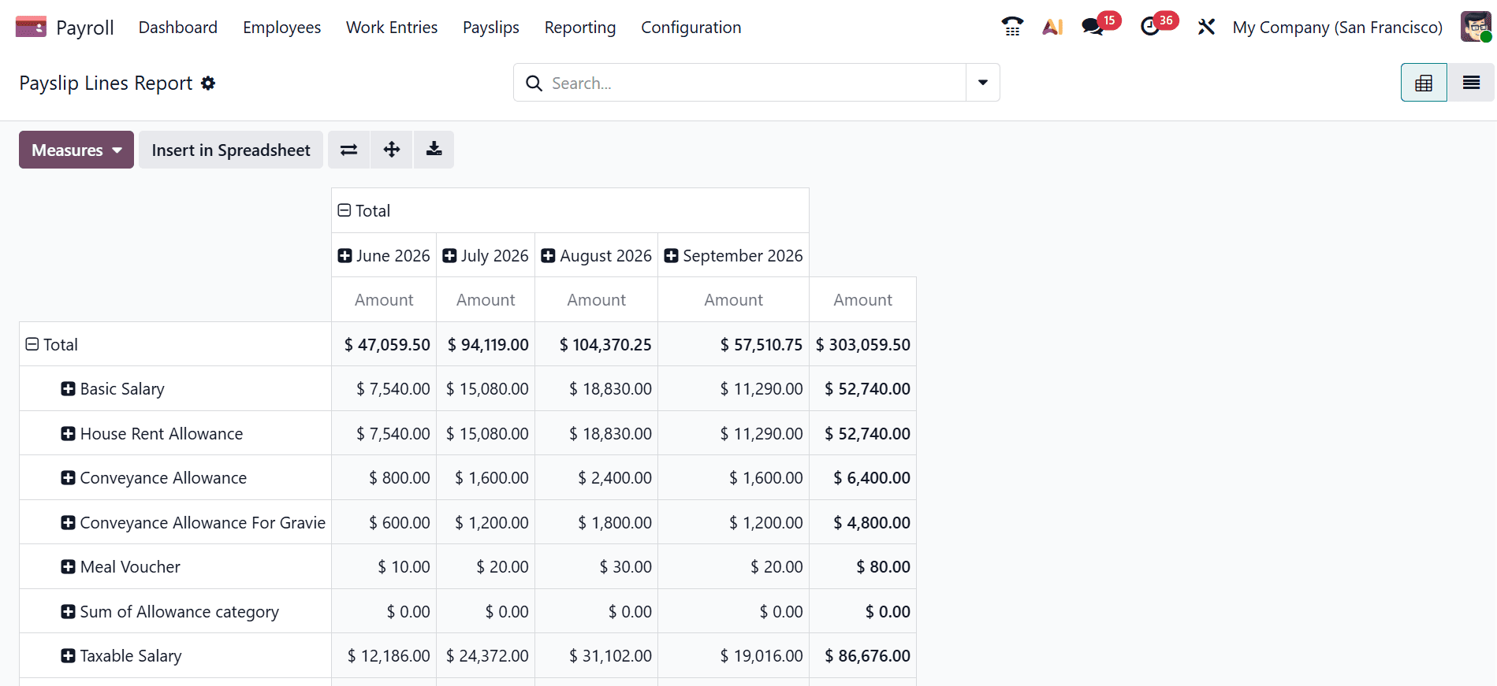The height and width of the screenshot is (686, 1497).
Task: Click the $ 19,016.00 Taxable Salary cell
Action: pos(734,656)
